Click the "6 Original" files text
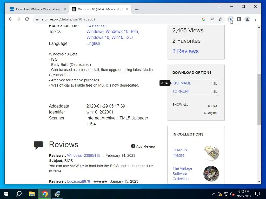 pyautogui.click(x=210, y=113)
